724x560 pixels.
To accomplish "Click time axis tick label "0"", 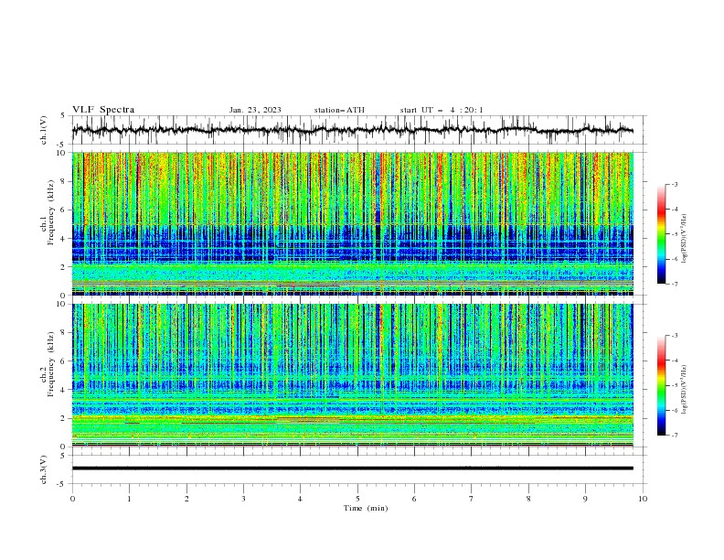I will [72, 499].
